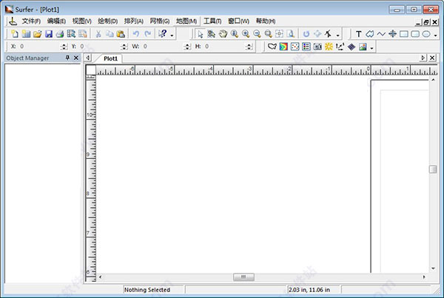Open the 排列(A) menu
The image size is (444, 298).
click(x=134, y=21)
